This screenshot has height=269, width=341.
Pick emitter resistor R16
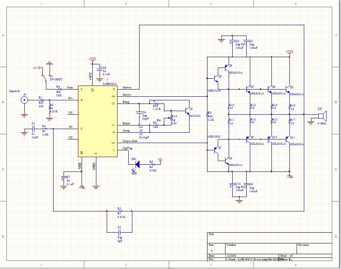(x=290, y=107)
